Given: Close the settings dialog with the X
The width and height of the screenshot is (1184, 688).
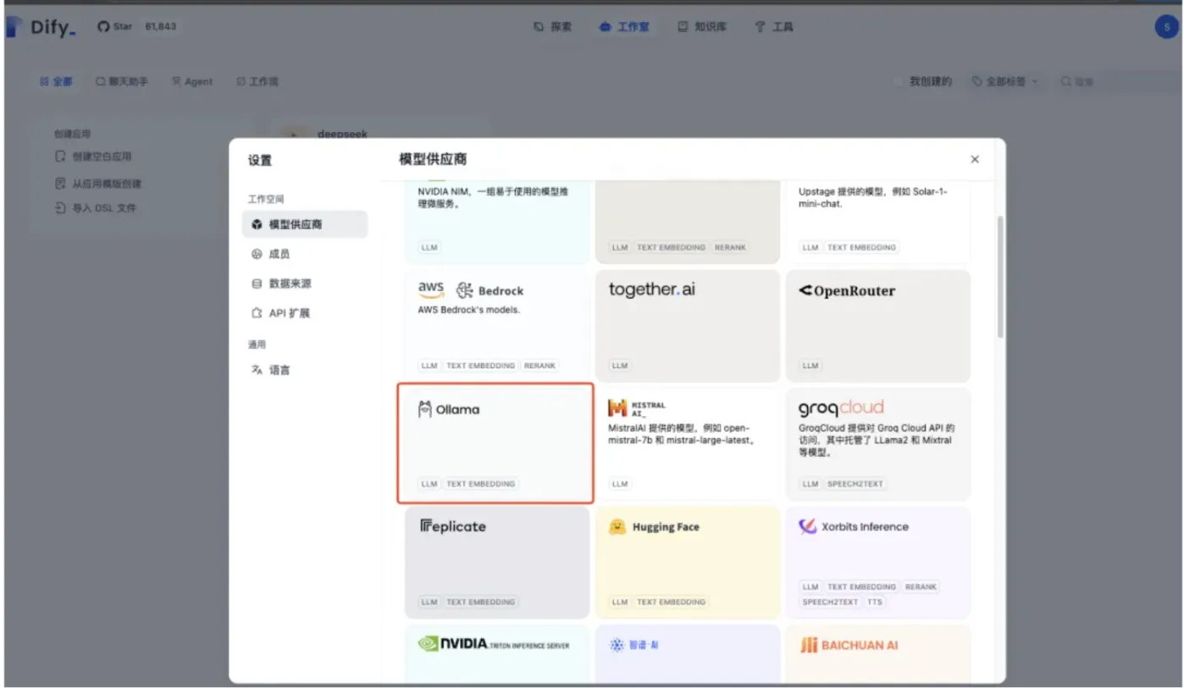Looking at the screenshot, I should tap(974, 159).
